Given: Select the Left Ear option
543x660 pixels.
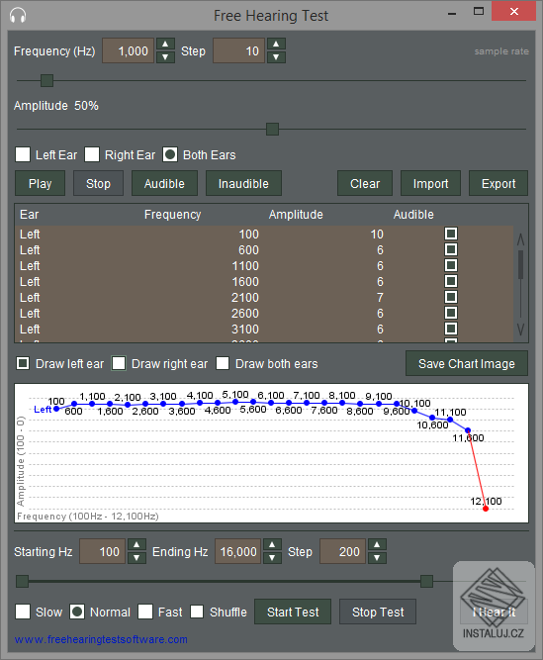Looking at the screenshot, I should click(x=23, y=154).
